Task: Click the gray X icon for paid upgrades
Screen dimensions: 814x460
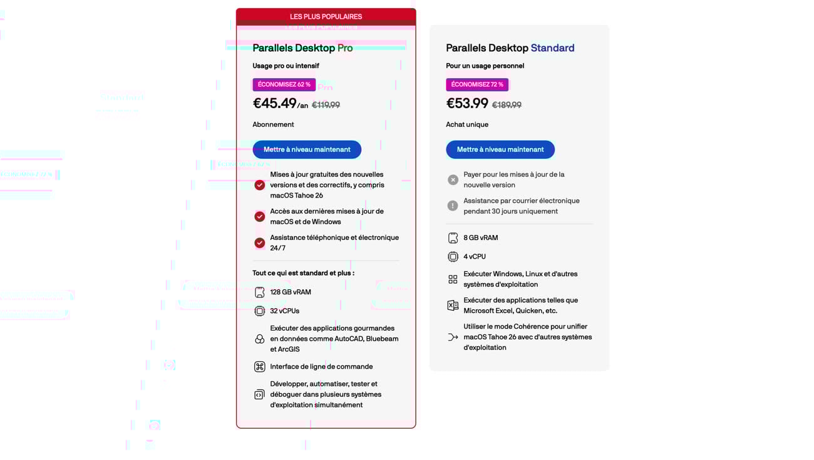Action: (453, 180)
